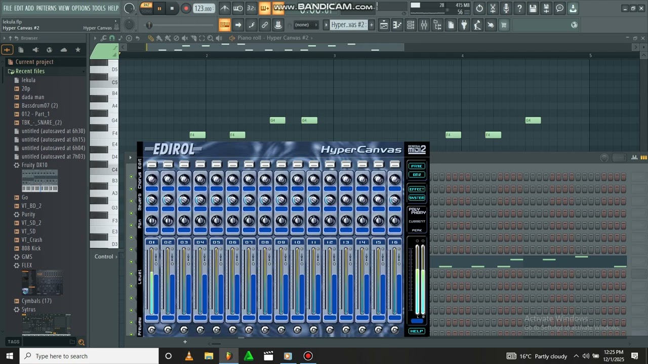
Task: Click the microphone recording icon
Action: (x=506, y=8)
